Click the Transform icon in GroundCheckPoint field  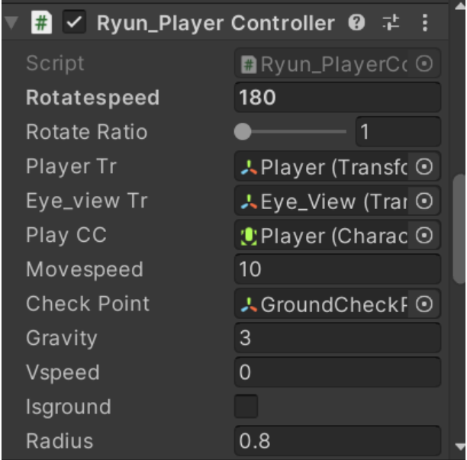click(249, 304)
